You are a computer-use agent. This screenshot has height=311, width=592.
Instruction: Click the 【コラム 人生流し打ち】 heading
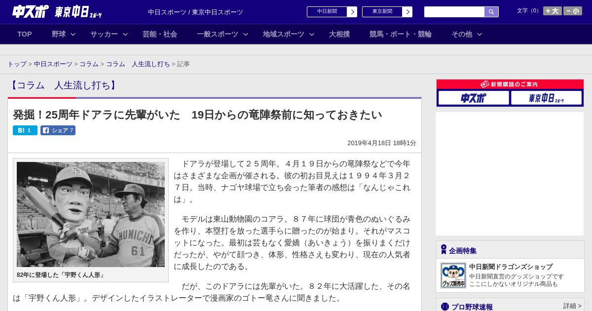[64, 85]
